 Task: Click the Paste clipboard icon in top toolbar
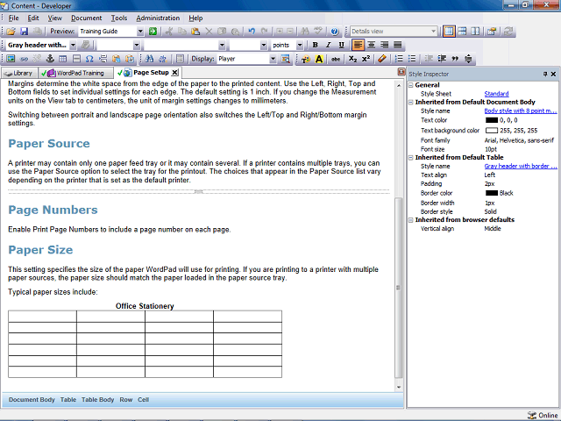click(195, 32)
